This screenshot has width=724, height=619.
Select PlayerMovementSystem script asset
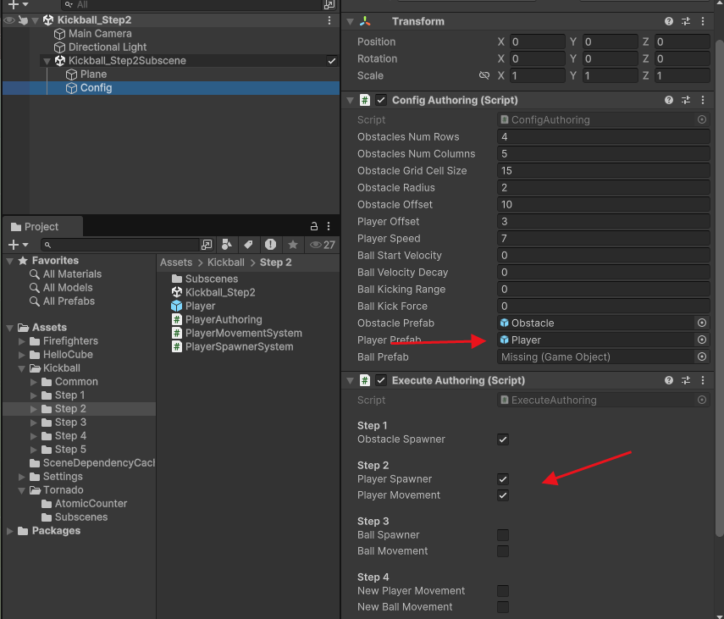[237, 334]
